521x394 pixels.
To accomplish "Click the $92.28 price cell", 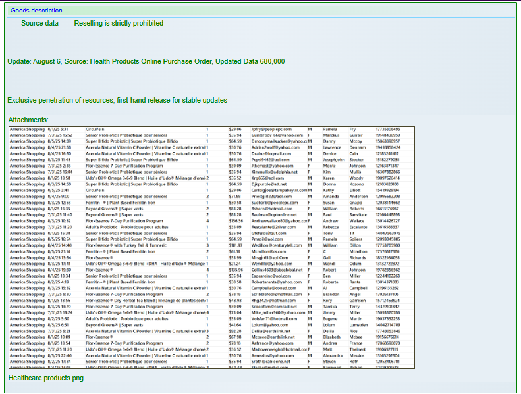I will pyautogui.click(x=235, y=331).
